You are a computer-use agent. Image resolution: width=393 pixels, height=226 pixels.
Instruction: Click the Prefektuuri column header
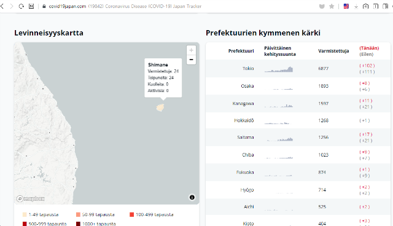[x=241, y=51]
